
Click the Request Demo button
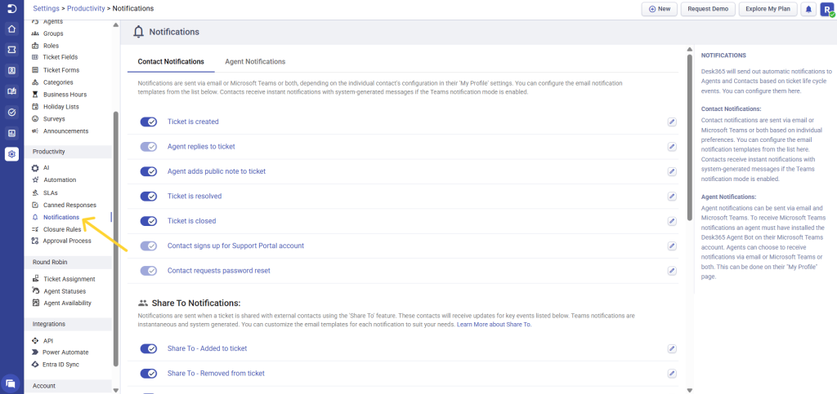tap(708, 9)
